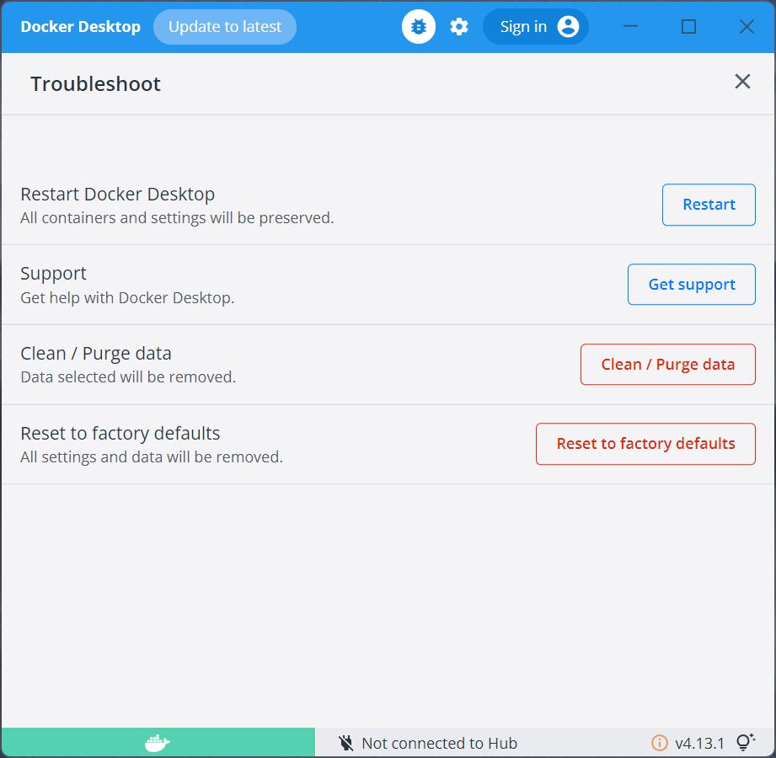The height and width of the screenshot is (758, 776).
Task: Minimize the Docker Desktop window
Action: [x=630, y=27]
